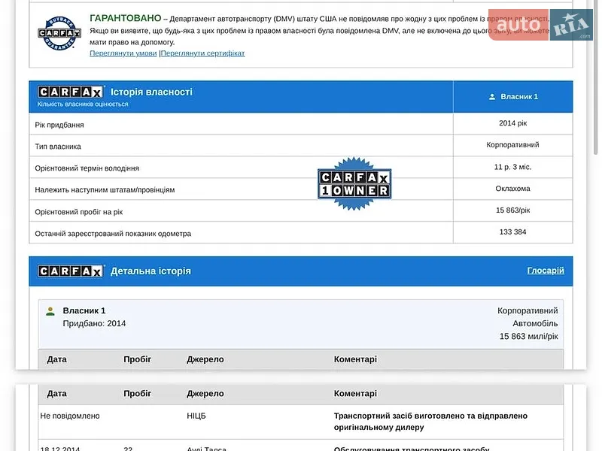The image size is (602, 451).
Task: Click the Carfax logo in Детальна історія header
Action: [71, 271]
